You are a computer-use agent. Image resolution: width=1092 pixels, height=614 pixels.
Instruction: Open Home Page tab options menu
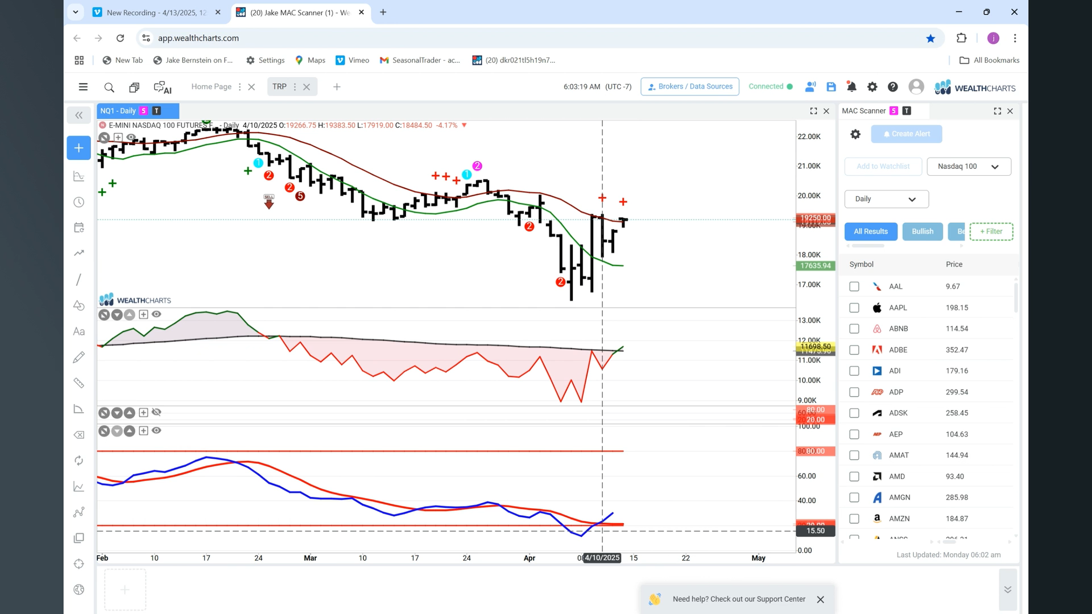239,87
